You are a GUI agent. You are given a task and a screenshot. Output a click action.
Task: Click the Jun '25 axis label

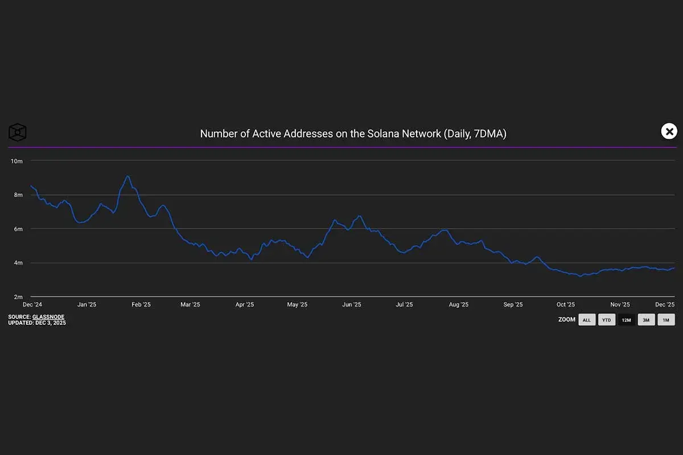(352, 304)
